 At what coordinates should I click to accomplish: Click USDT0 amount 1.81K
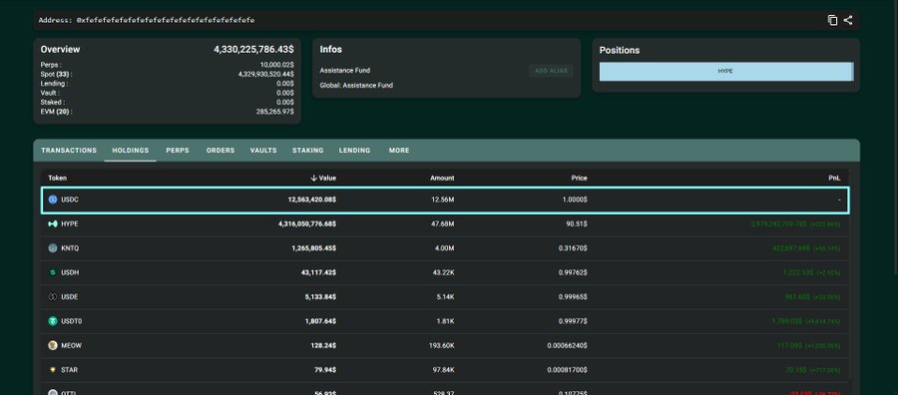click(446, 321)
